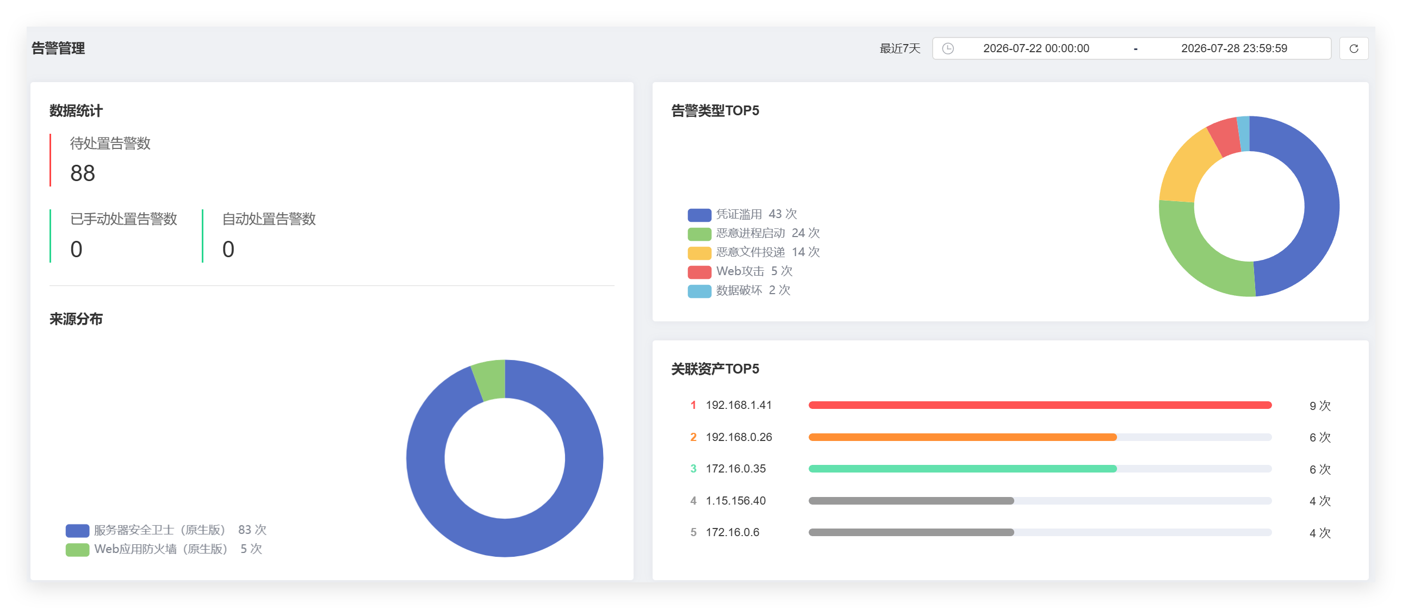This screenshot has width=1402, height=609.
Task: Toggle 数据破坏 legend swatch
Action: 699,291
